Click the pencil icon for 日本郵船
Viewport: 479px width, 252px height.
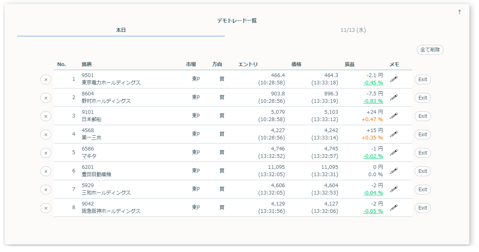(393, 116)
